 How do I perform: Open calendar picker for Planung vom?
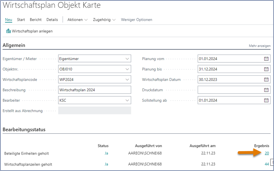(x=266, y=59)
